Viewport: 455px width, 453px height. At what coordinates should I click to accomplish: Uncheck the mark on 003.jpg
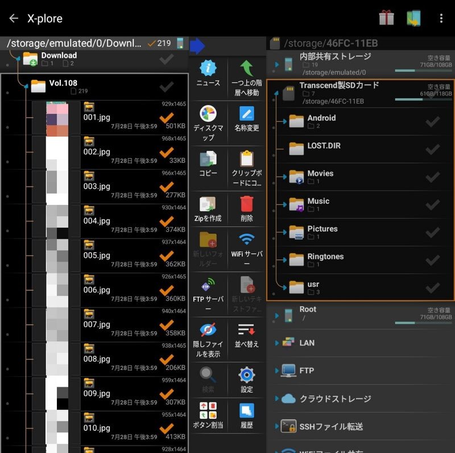tap(167, 188)
